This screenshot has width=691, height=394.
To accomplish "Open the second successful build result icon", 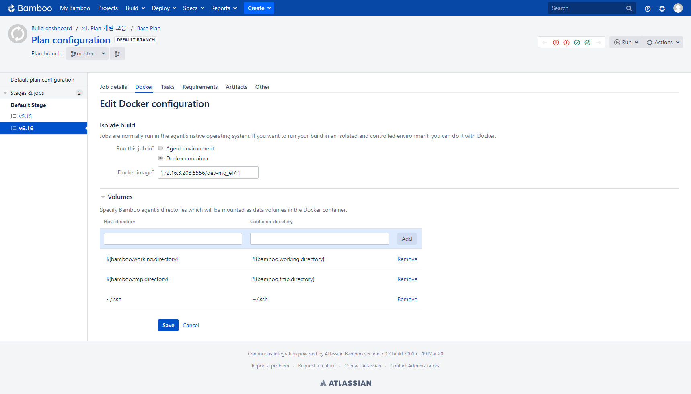I will [587, 43].
